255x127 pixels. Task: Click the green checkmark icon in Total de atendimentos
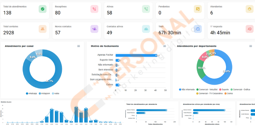click(x=42, y=9)
